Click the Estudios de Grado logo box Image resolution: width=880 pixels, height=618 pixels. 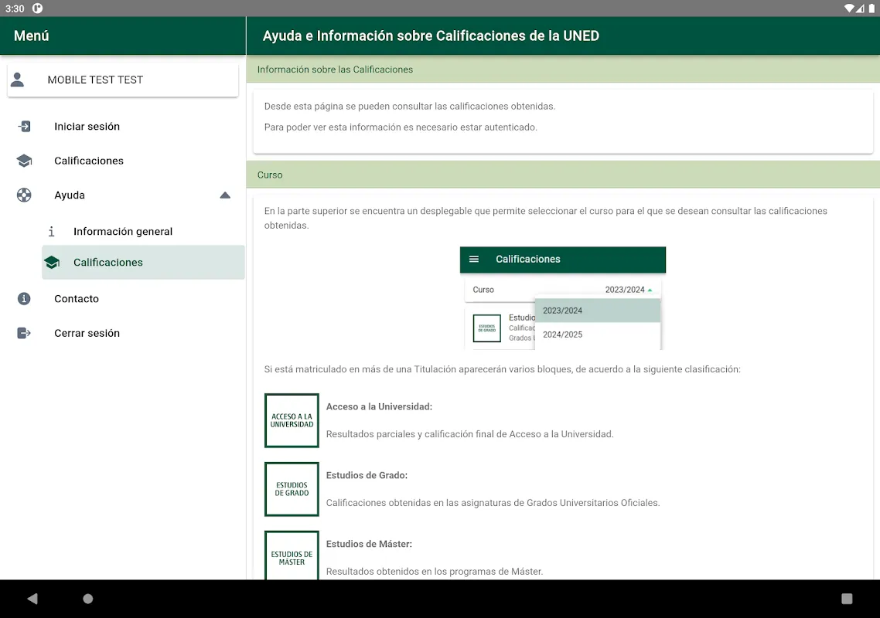(292, 489)
